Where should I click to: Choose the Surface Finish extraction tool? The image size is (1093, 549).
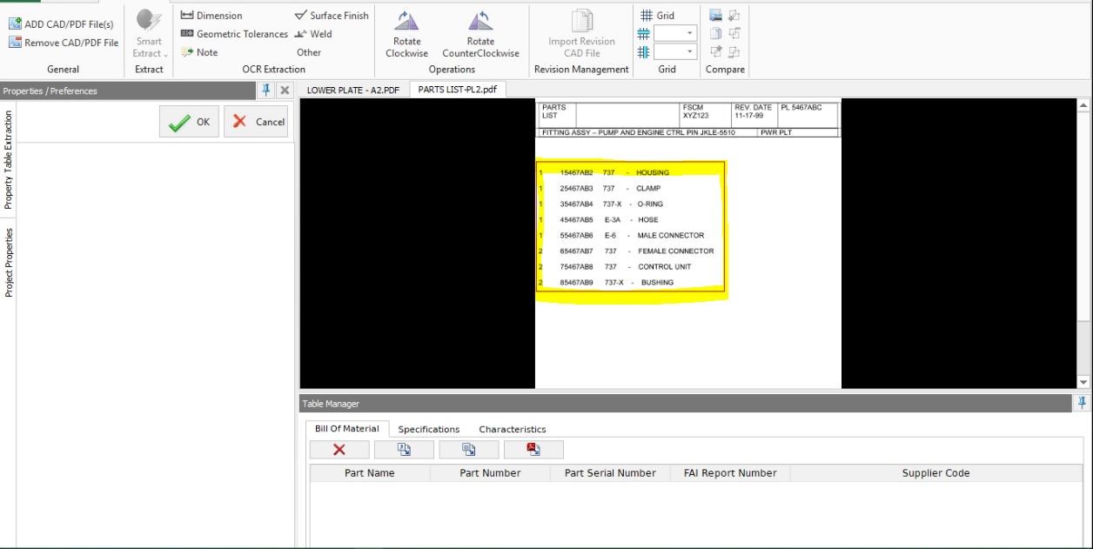coord(332,16)
